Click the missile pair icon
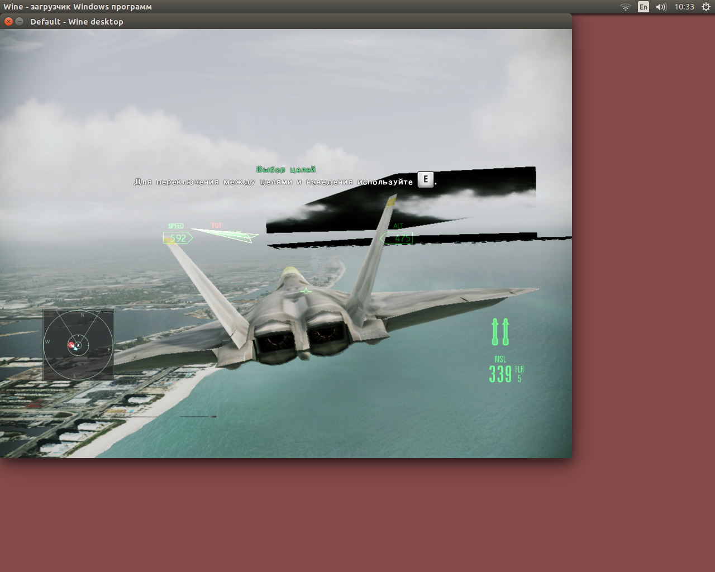 (500, 331)
